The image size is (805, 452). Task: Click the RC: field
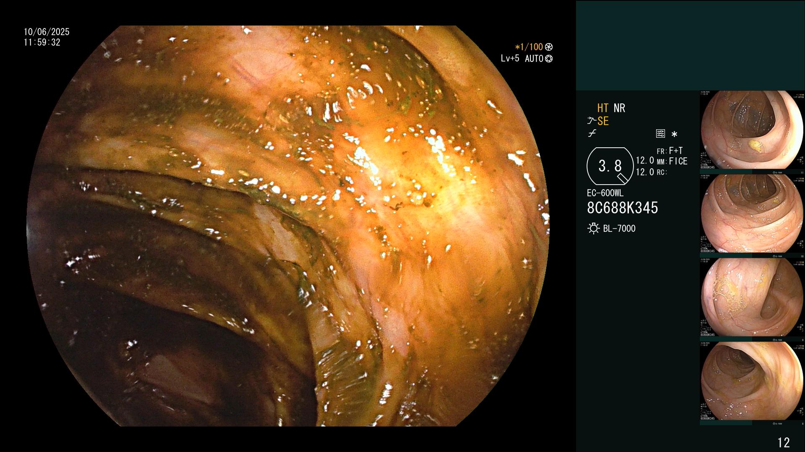662,172
